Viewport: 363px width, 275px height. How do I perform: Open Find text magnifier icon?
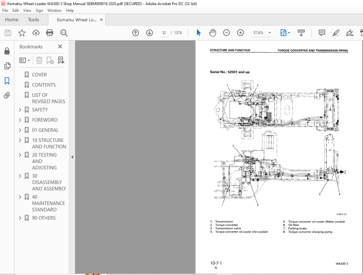(64, 33)
